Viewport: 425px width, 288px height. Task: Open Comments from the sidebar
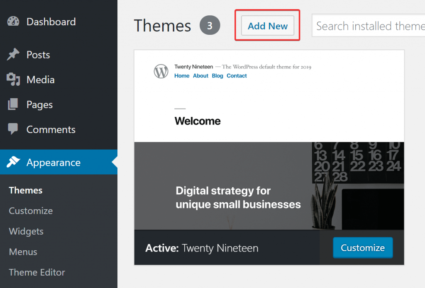pyautogui.click(x=51, y=129)
